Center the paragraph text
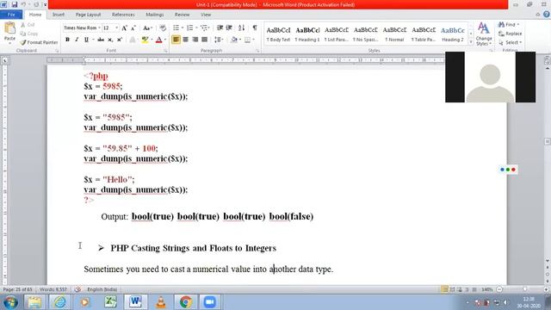Image resolution: width=551 pixels, height=310 pixels. [186, 40]
